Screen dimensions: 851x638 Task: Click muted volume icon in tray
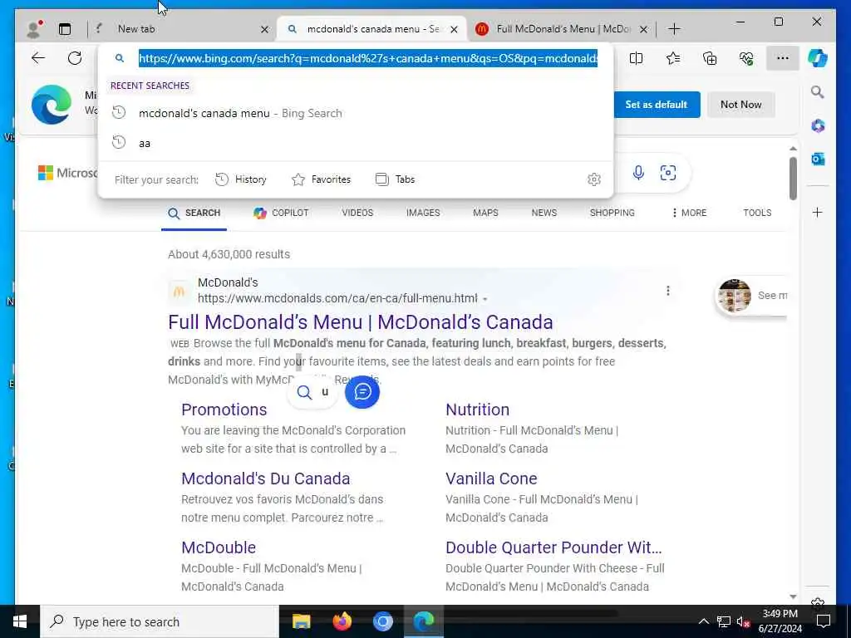point(743,621)
